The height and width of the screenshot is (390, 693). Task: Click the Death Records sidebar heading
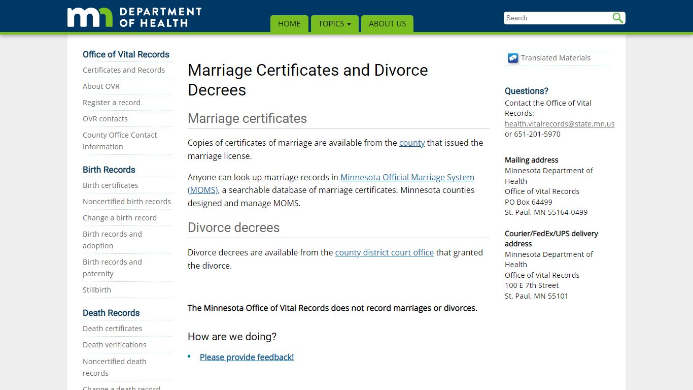click(x=111, y=313)
